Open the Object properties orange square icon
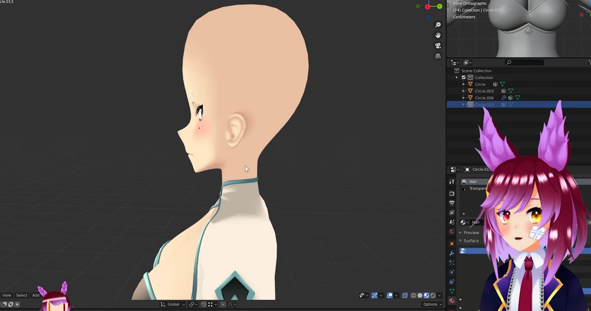591x311 pixels. click(x=452, y=244)
